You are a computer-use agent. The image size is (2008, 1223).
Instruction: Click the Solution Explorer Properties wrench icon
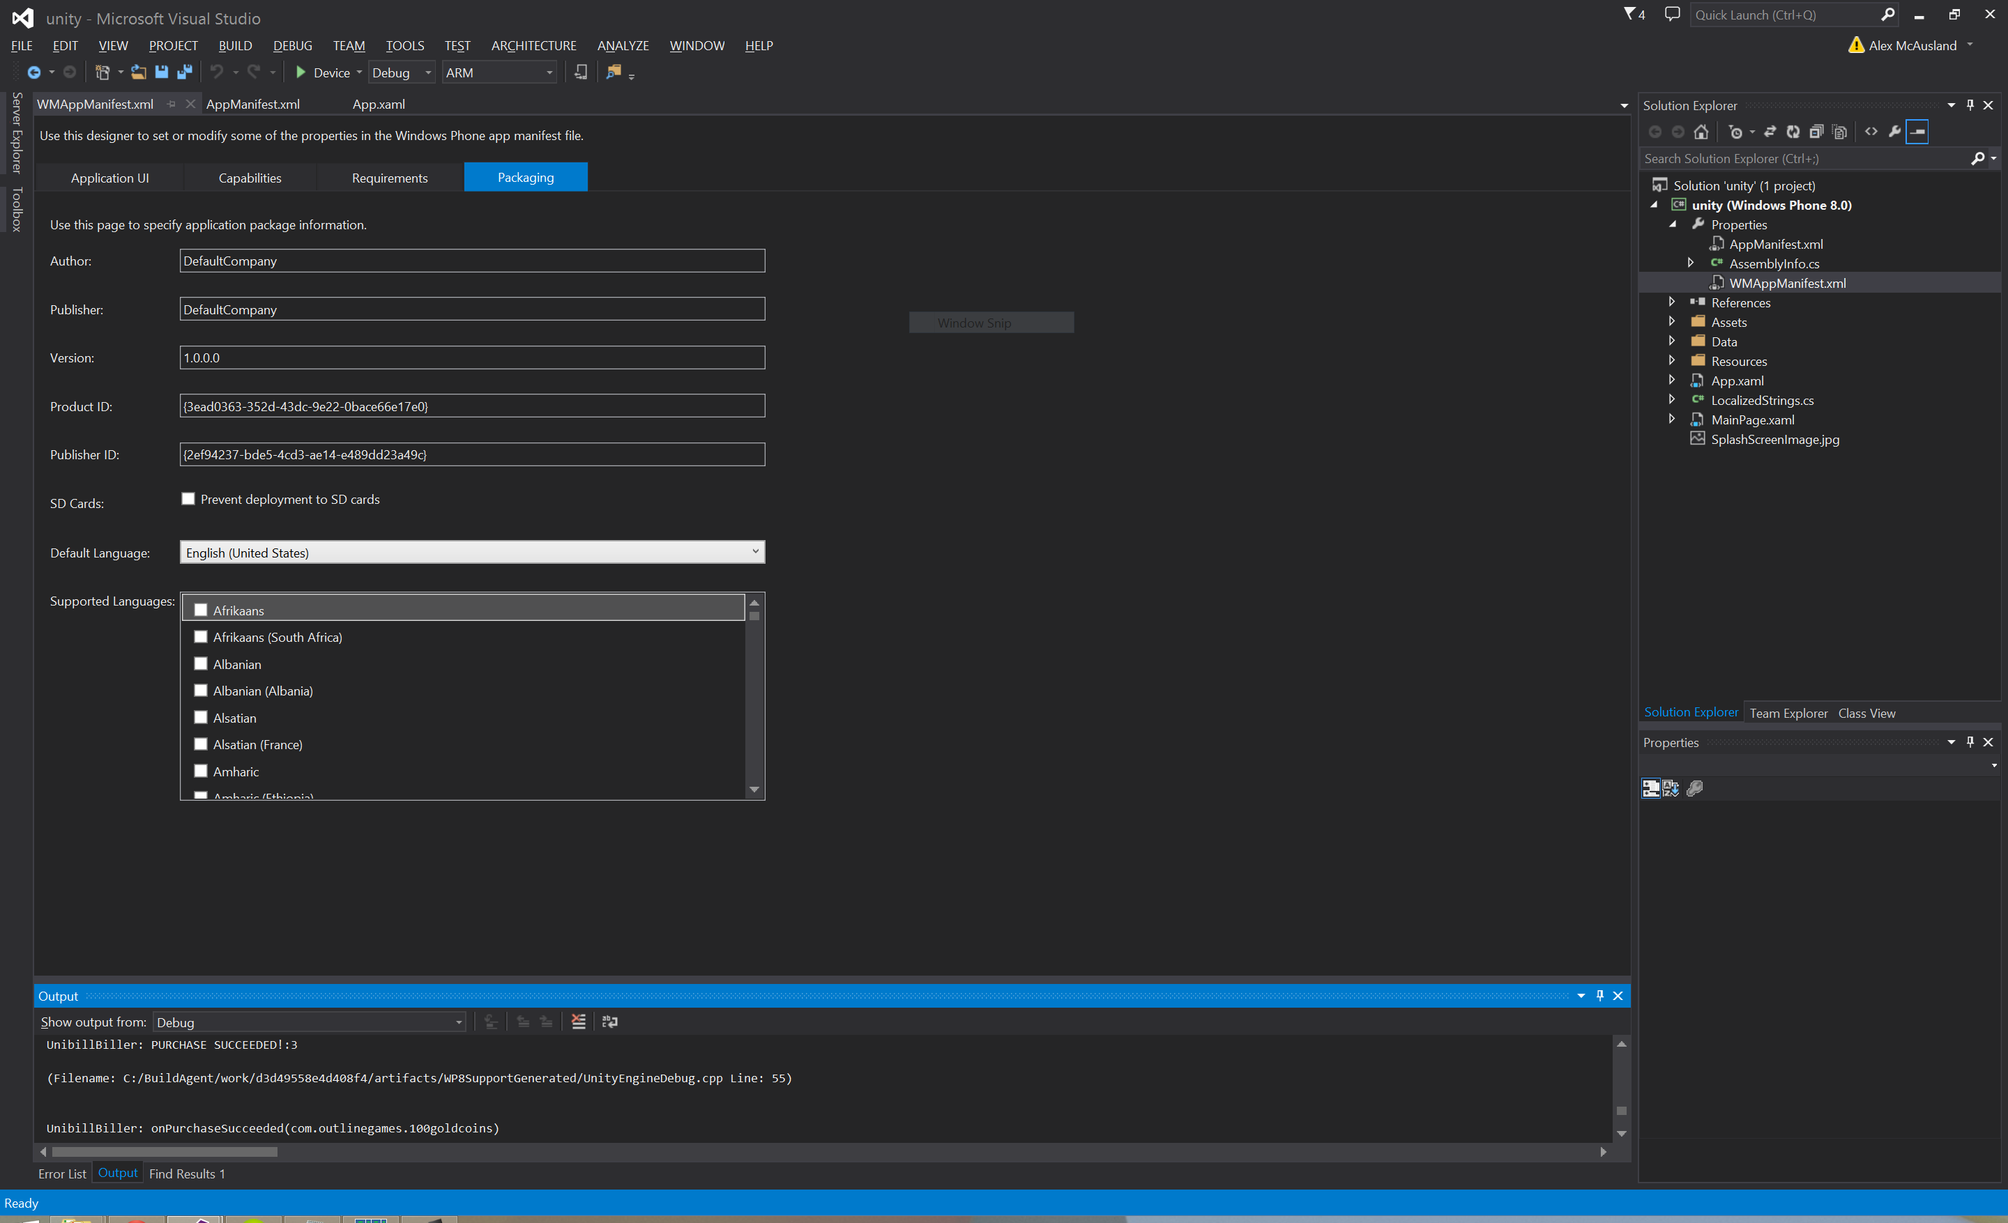click(1895, 132)
